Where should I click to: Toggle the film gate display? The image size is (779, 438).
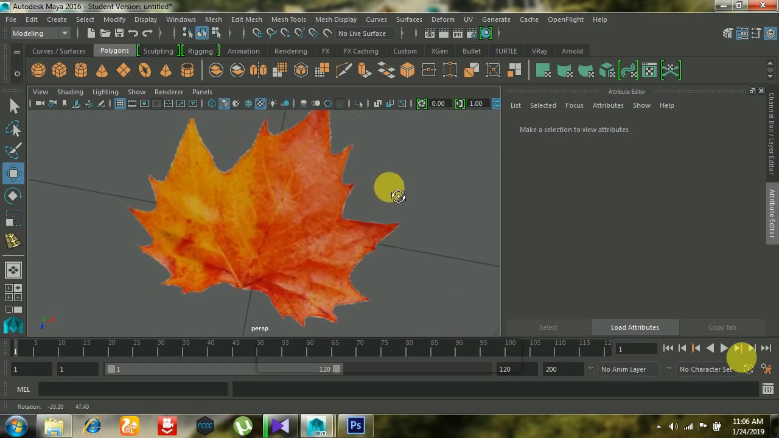point(132,103)
